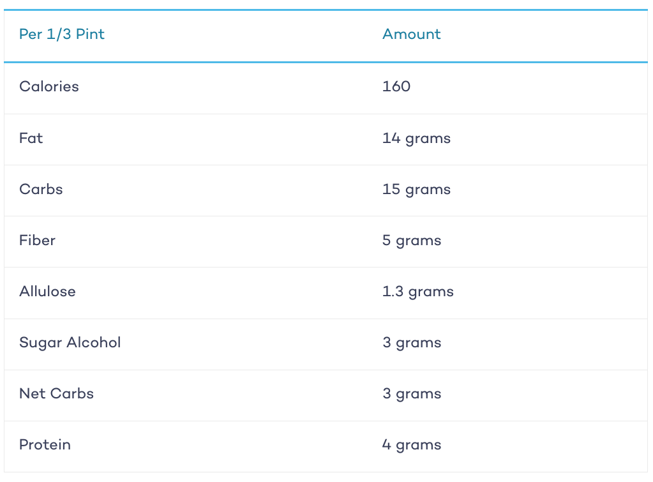Click the '4 grams' protein amount
The width and height of the screenshot is (653, 482).
412,446
